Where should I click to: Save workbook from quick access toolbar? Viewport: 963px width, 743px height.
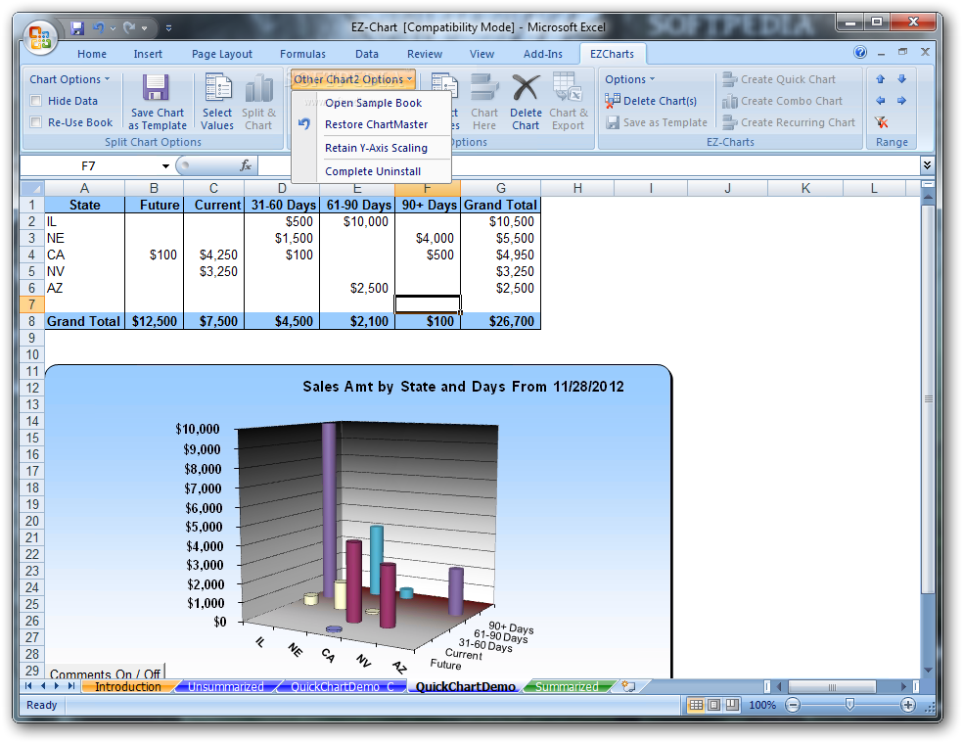pyautogui.click(x=76, y=27)
